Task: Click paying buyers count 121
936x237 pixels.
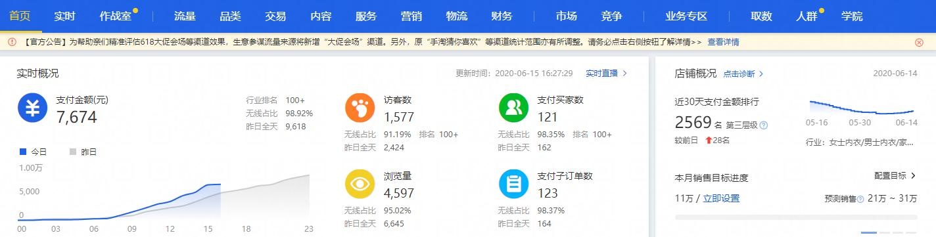Action: point(547,118)
